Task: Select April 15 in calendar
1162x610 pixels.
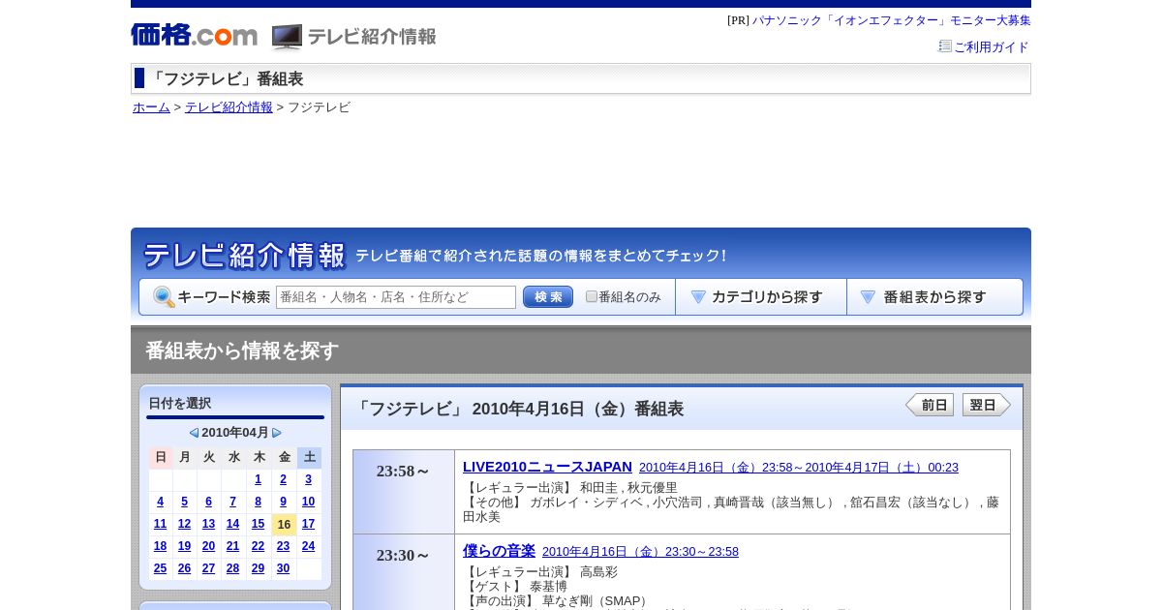Action: pos(259,524)
